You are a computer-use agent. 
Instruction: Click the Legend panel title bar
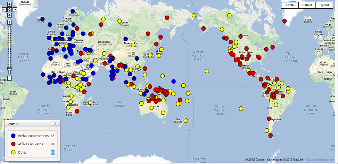[28, 123]
